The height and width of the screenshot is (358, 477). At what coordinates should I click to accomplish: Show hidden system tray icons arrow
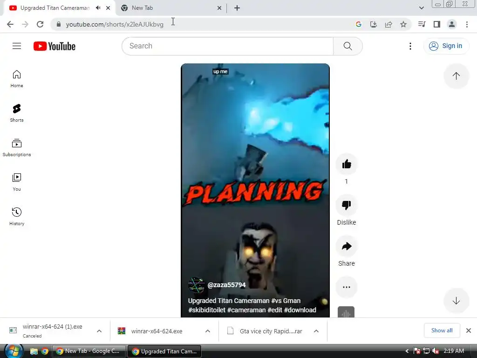tap(407, 351)
